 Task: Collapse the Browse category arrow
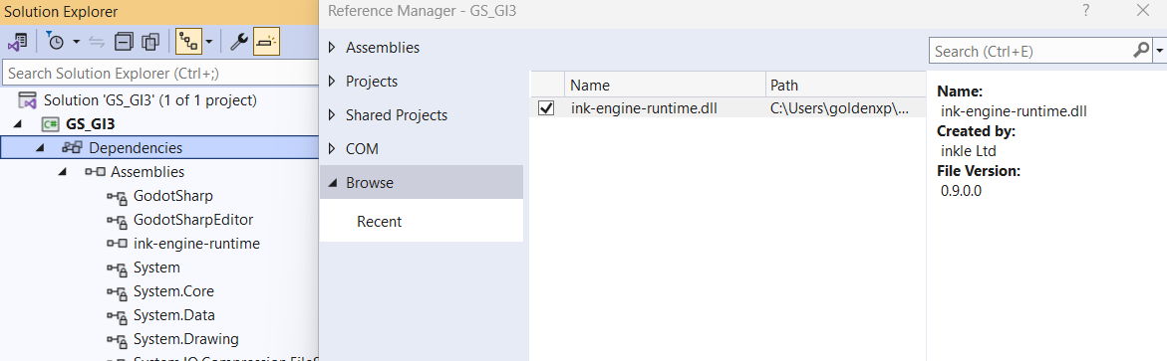(x=332, y=183)
